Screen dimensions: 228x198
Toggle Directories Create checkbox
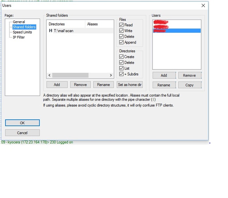pyautogui.click(x=121, y=57)
